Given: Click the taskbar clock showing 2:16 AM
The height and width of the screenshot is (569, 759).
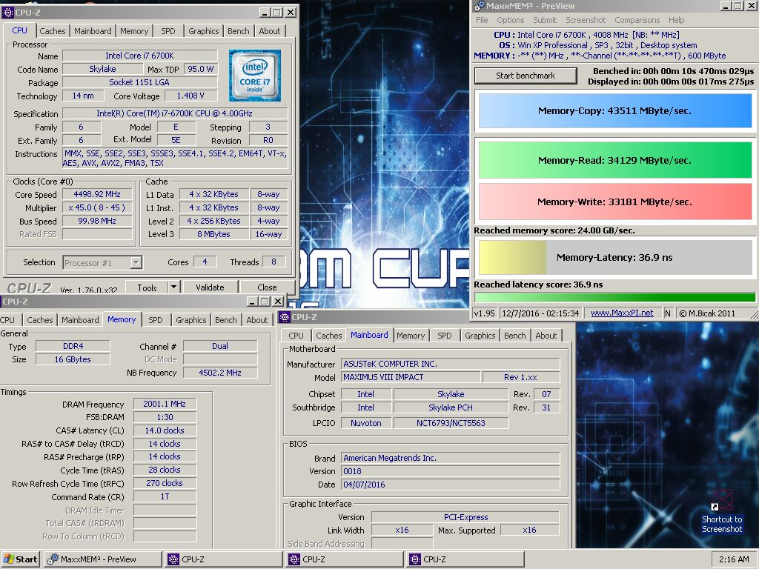Looking at the screenshot, I should (x=734, y=559).
